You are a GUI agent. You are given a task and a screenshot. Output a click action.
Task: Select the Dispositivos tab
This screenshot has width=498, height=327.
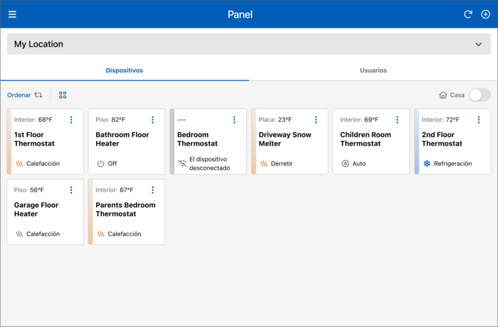point(124,70)
